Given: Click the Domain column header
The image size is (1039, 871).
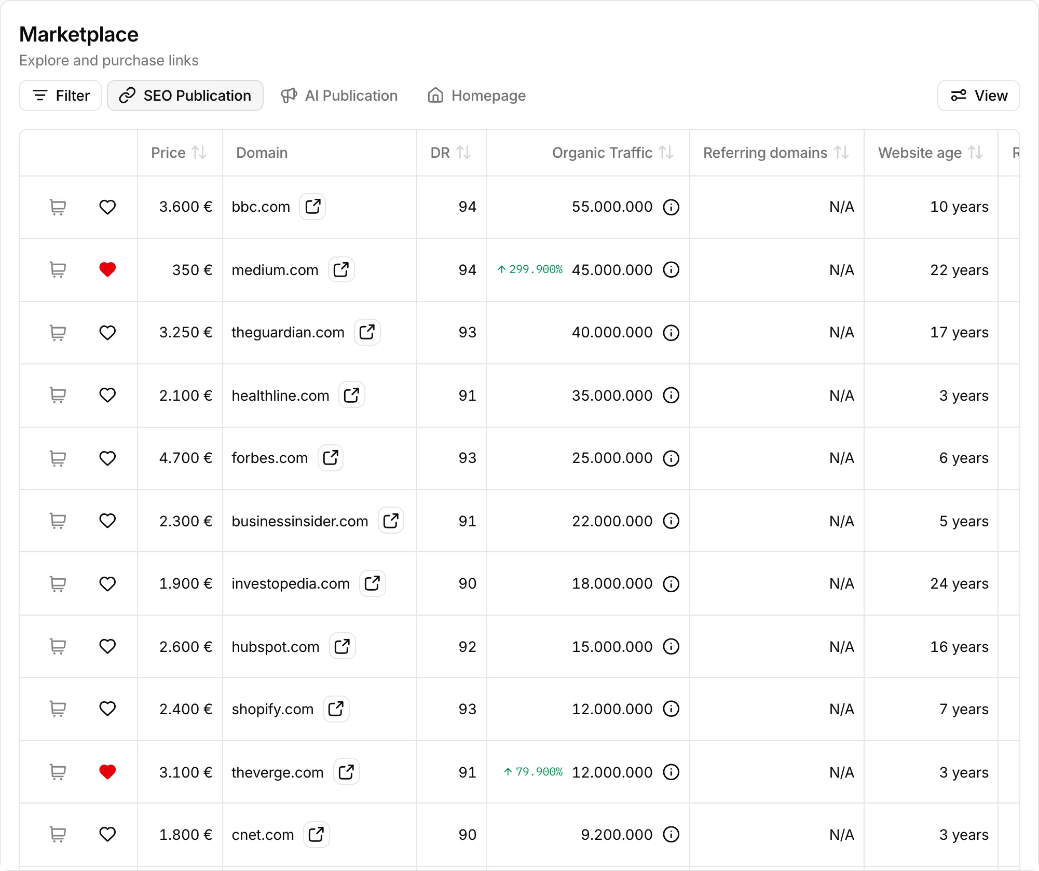Looking at the screenshot, I should 262,153.
